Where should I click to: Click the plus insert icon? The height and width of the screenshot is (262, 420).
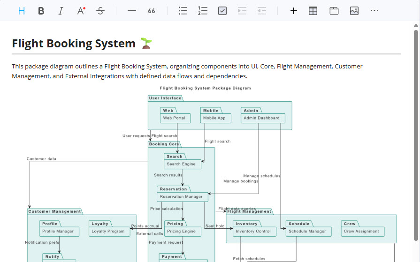pyautogui.click(x=294, y=11)
